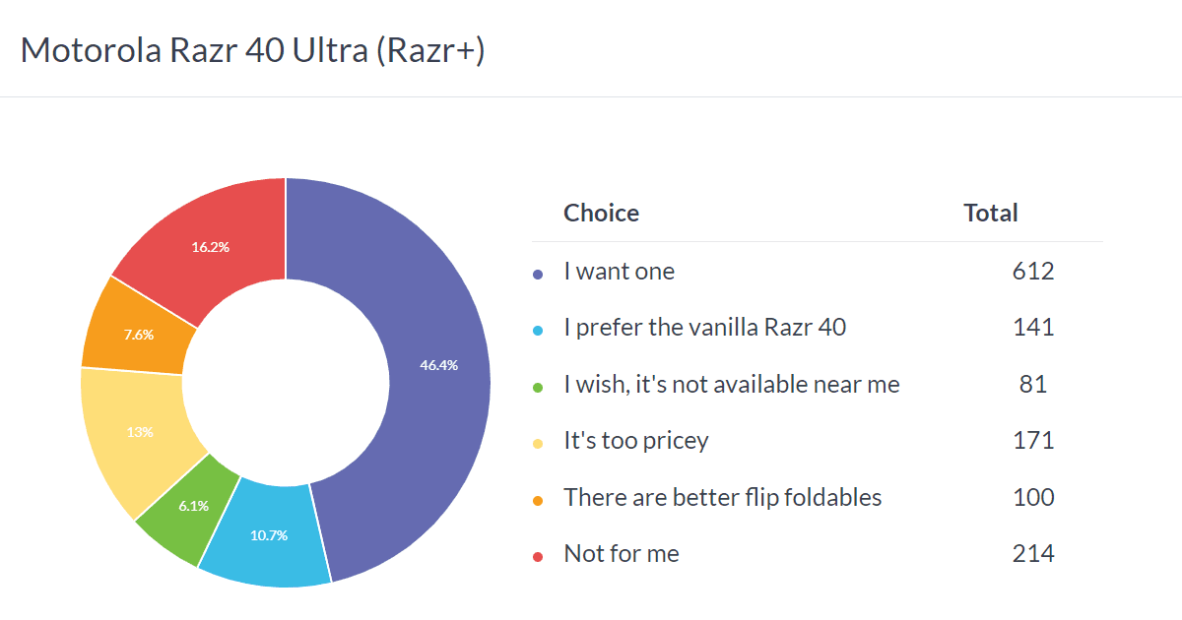Click orange legend dot for better flip foldables
The width and height of the screenshot is (1182, 620).
click(538, 501)
